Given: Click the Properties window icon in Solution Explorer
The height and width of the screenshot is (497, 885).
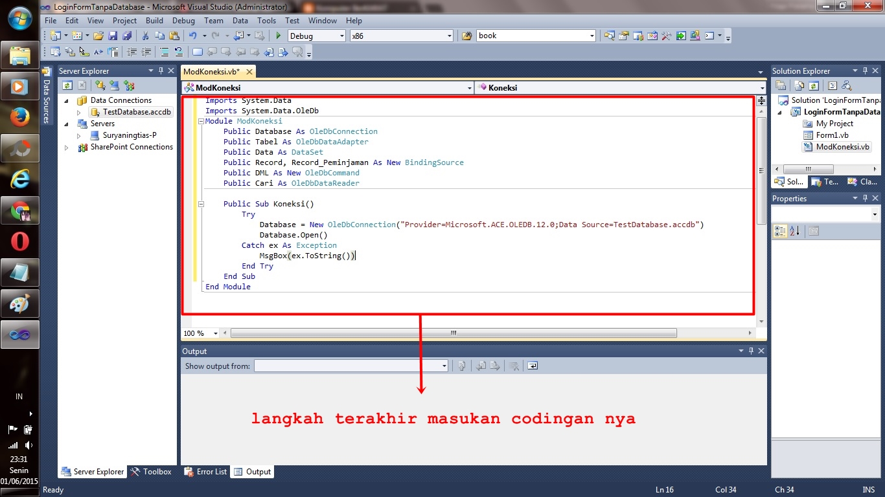Looking at the screenshot, I should [x=781, y=85].
